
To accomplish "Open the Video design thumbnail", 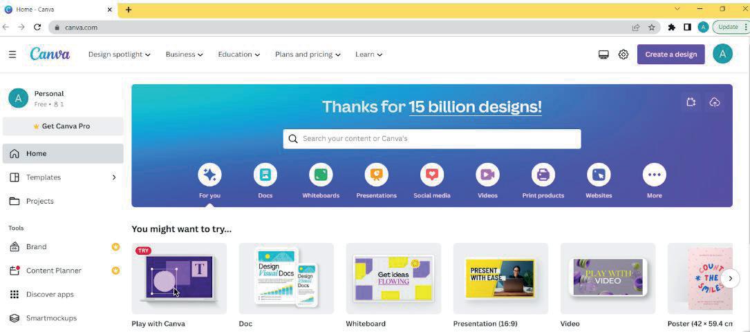I will [x=608, y=278].
